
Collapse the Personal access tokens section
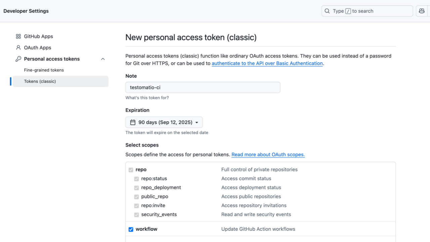click(x=103, y=59)
